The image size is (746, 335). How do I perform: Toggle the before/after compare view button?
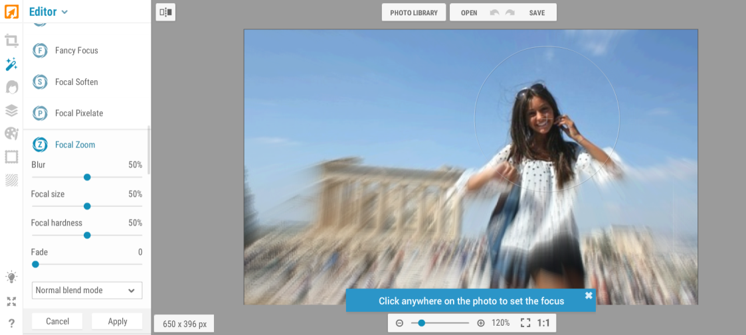165,12
